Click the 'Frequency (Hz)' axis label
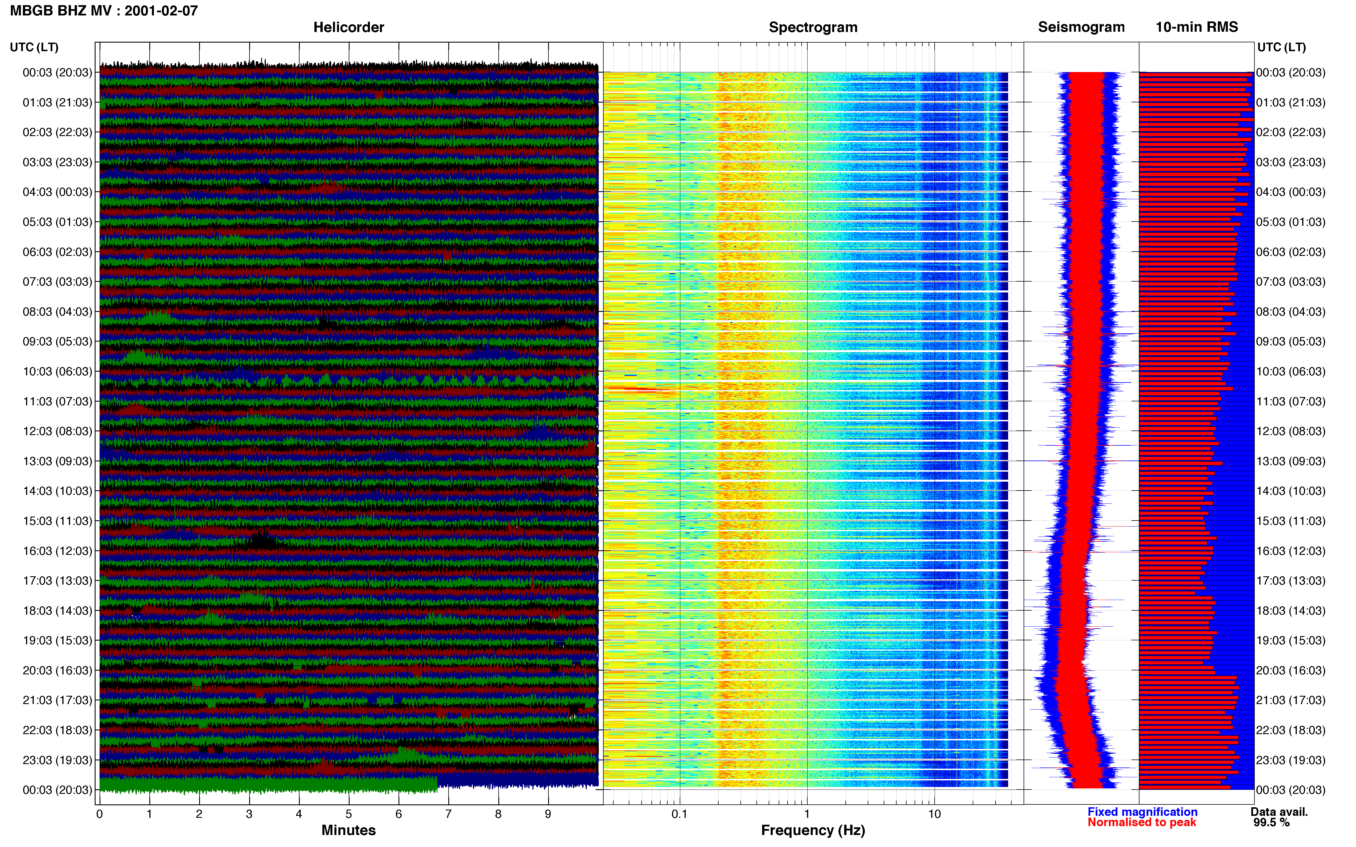1356x847 pixels. pos(813,830)
